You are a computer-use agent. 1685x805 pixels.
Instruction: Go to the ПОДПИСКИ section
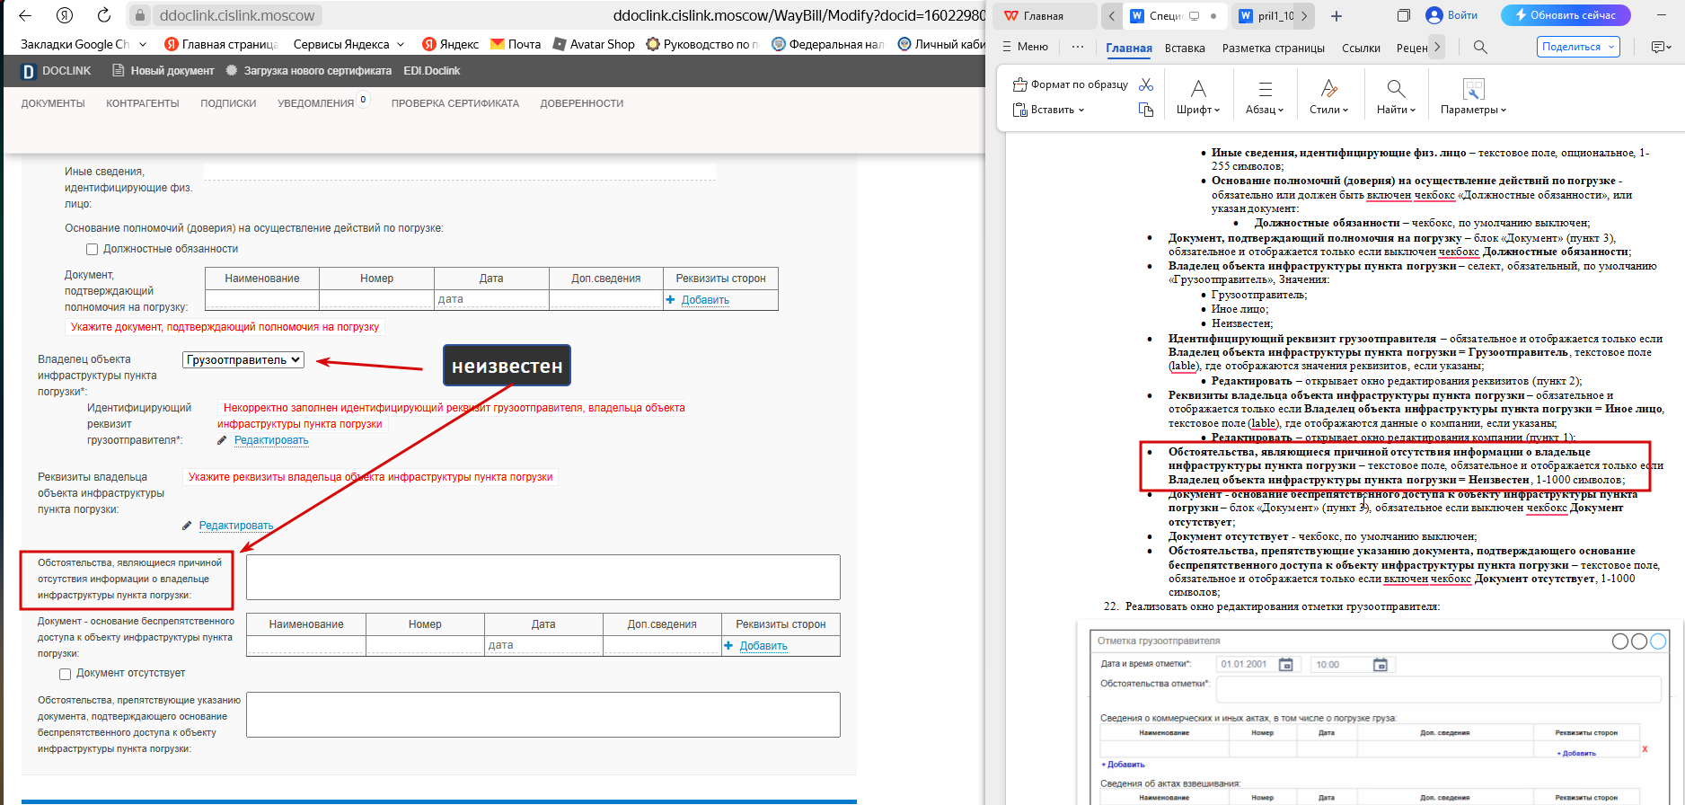(228, 103)
